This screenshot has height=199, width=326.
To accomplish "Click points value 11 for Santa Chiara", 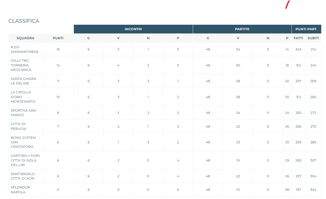I will coord(58,81).
